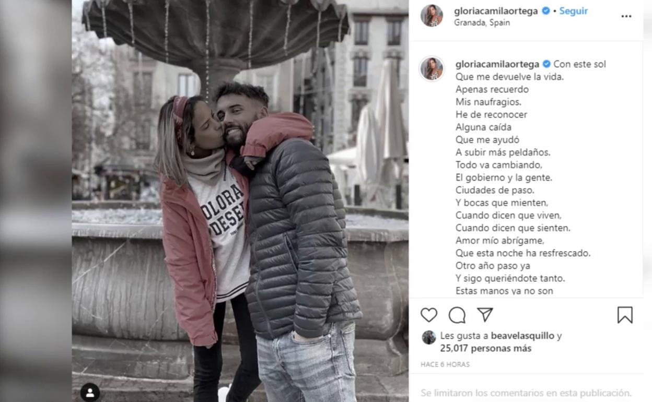Click the couple photo by the fountain

[240, 201]
